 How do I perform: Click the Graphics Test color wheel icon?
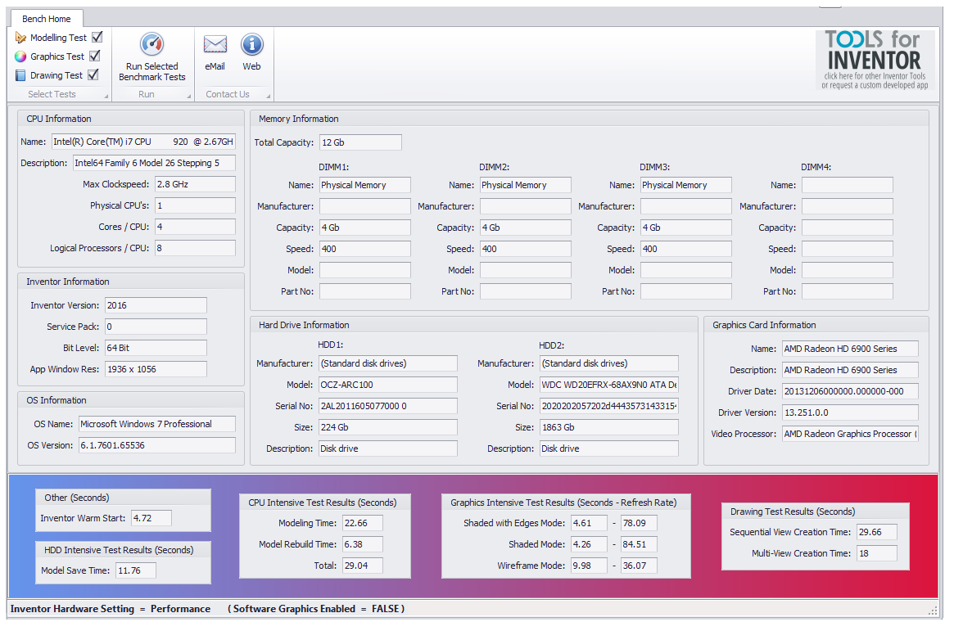point(20,56)
